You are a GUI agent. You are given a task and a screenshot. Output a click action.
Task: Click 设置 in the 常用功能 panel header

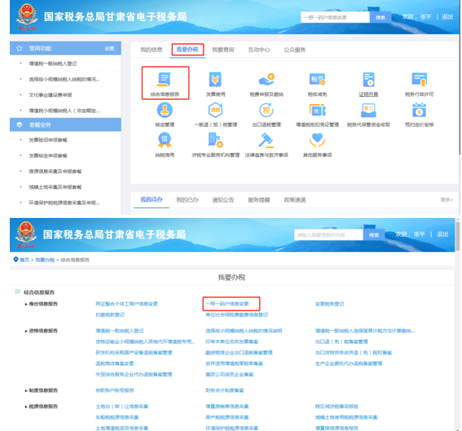point(110,49)
